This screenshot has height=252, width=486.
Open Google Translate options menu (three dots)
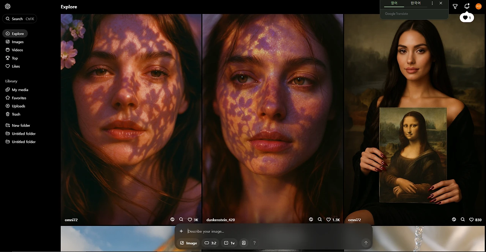[432, 3]
